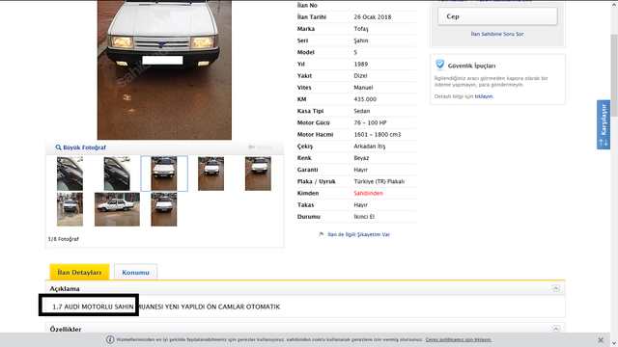The width and height of the screenshot is (618, 347).
Task: Collapse the Açıklama section chevron
Action: [556, 288]
